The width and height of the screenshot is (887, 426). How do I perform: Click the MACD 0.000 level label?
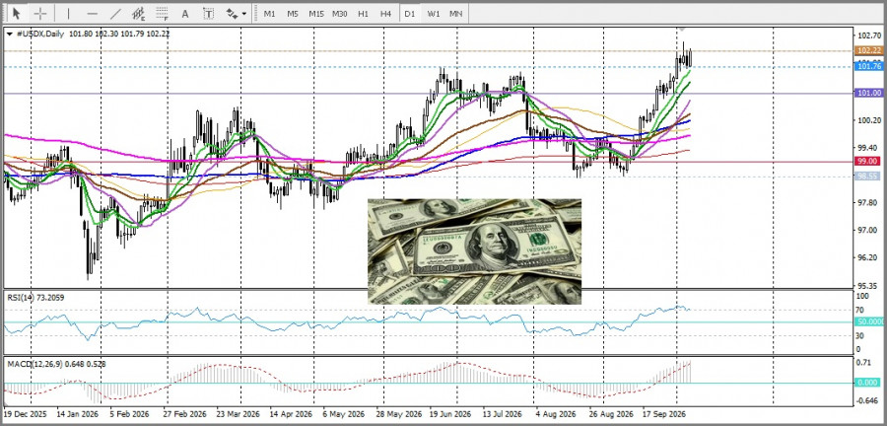(869, 383)
